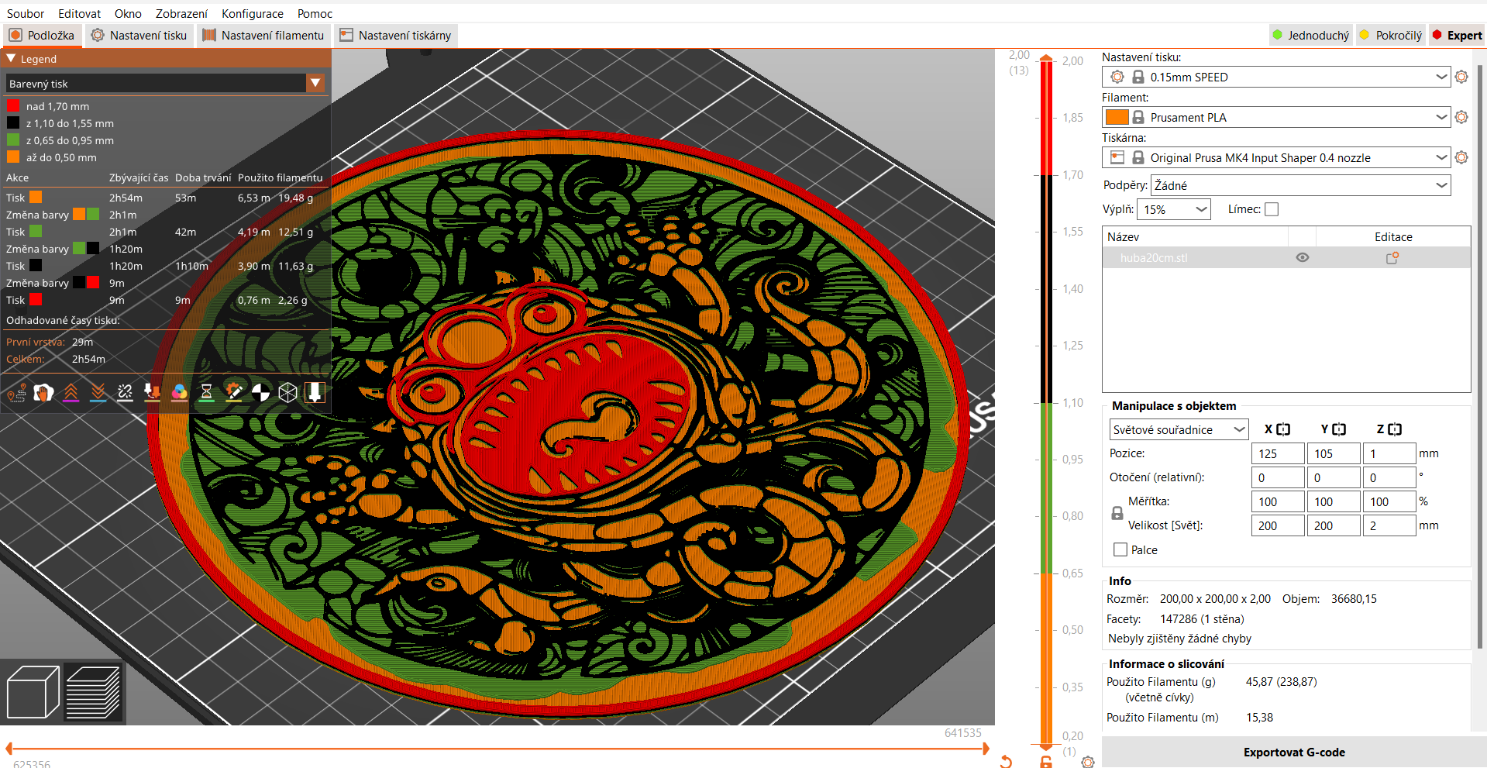This screenshot has height=768, width=1487.
Task: Click the undo arrow icon below vertical slider
Action: pos(1006,762)
